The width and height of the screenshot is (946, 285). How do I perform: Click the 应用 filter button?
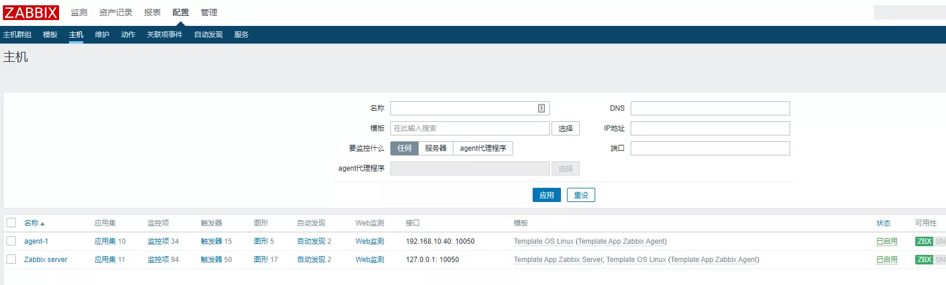pyautogui.click(x=546, y=195)
